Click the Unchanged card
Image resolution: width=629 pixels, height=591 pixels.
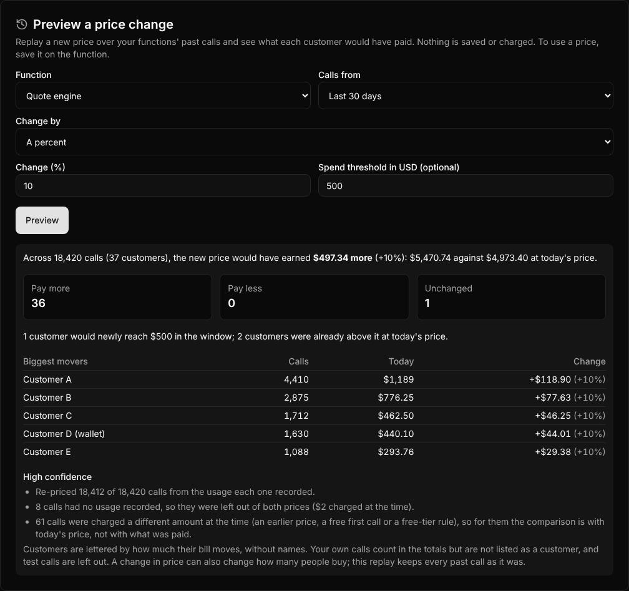(511, 297)
